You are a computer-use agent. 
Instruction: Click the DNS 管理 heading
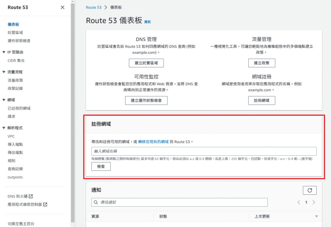(x=146, y=39)
